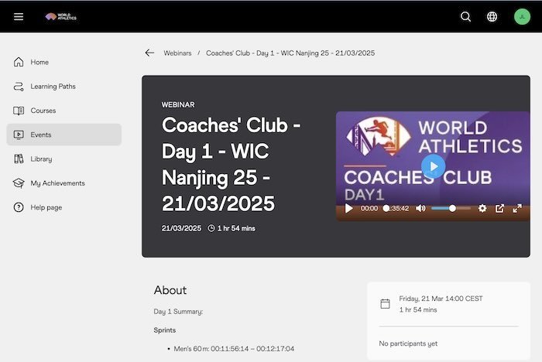Click the video progress scrubber handle

click(x=386, y=208)
